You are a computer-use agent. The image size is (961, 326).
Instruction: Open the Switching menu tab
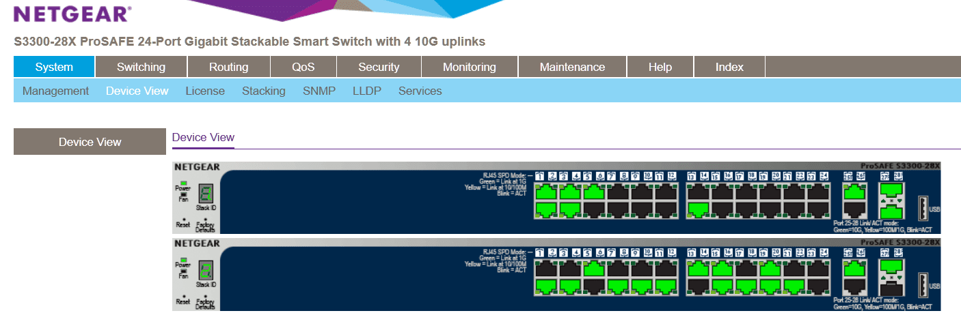[141, 67]
